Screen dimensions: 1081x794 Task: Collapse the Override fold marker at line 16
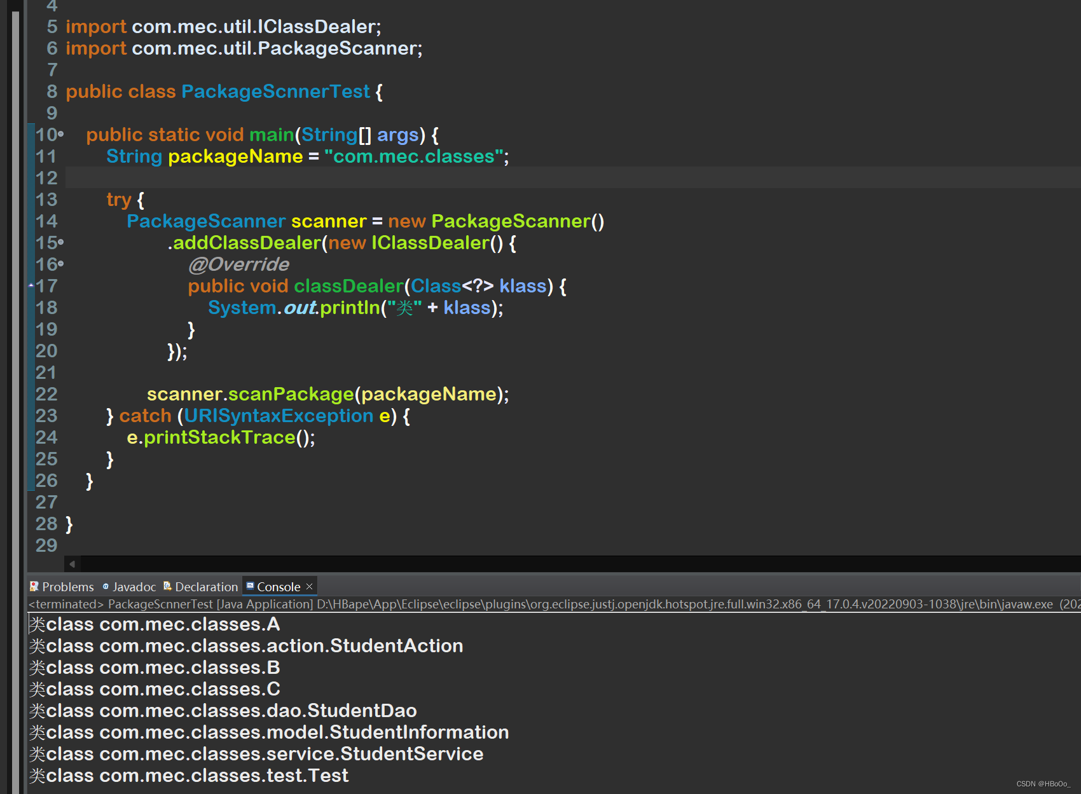(x=61, y=264)
